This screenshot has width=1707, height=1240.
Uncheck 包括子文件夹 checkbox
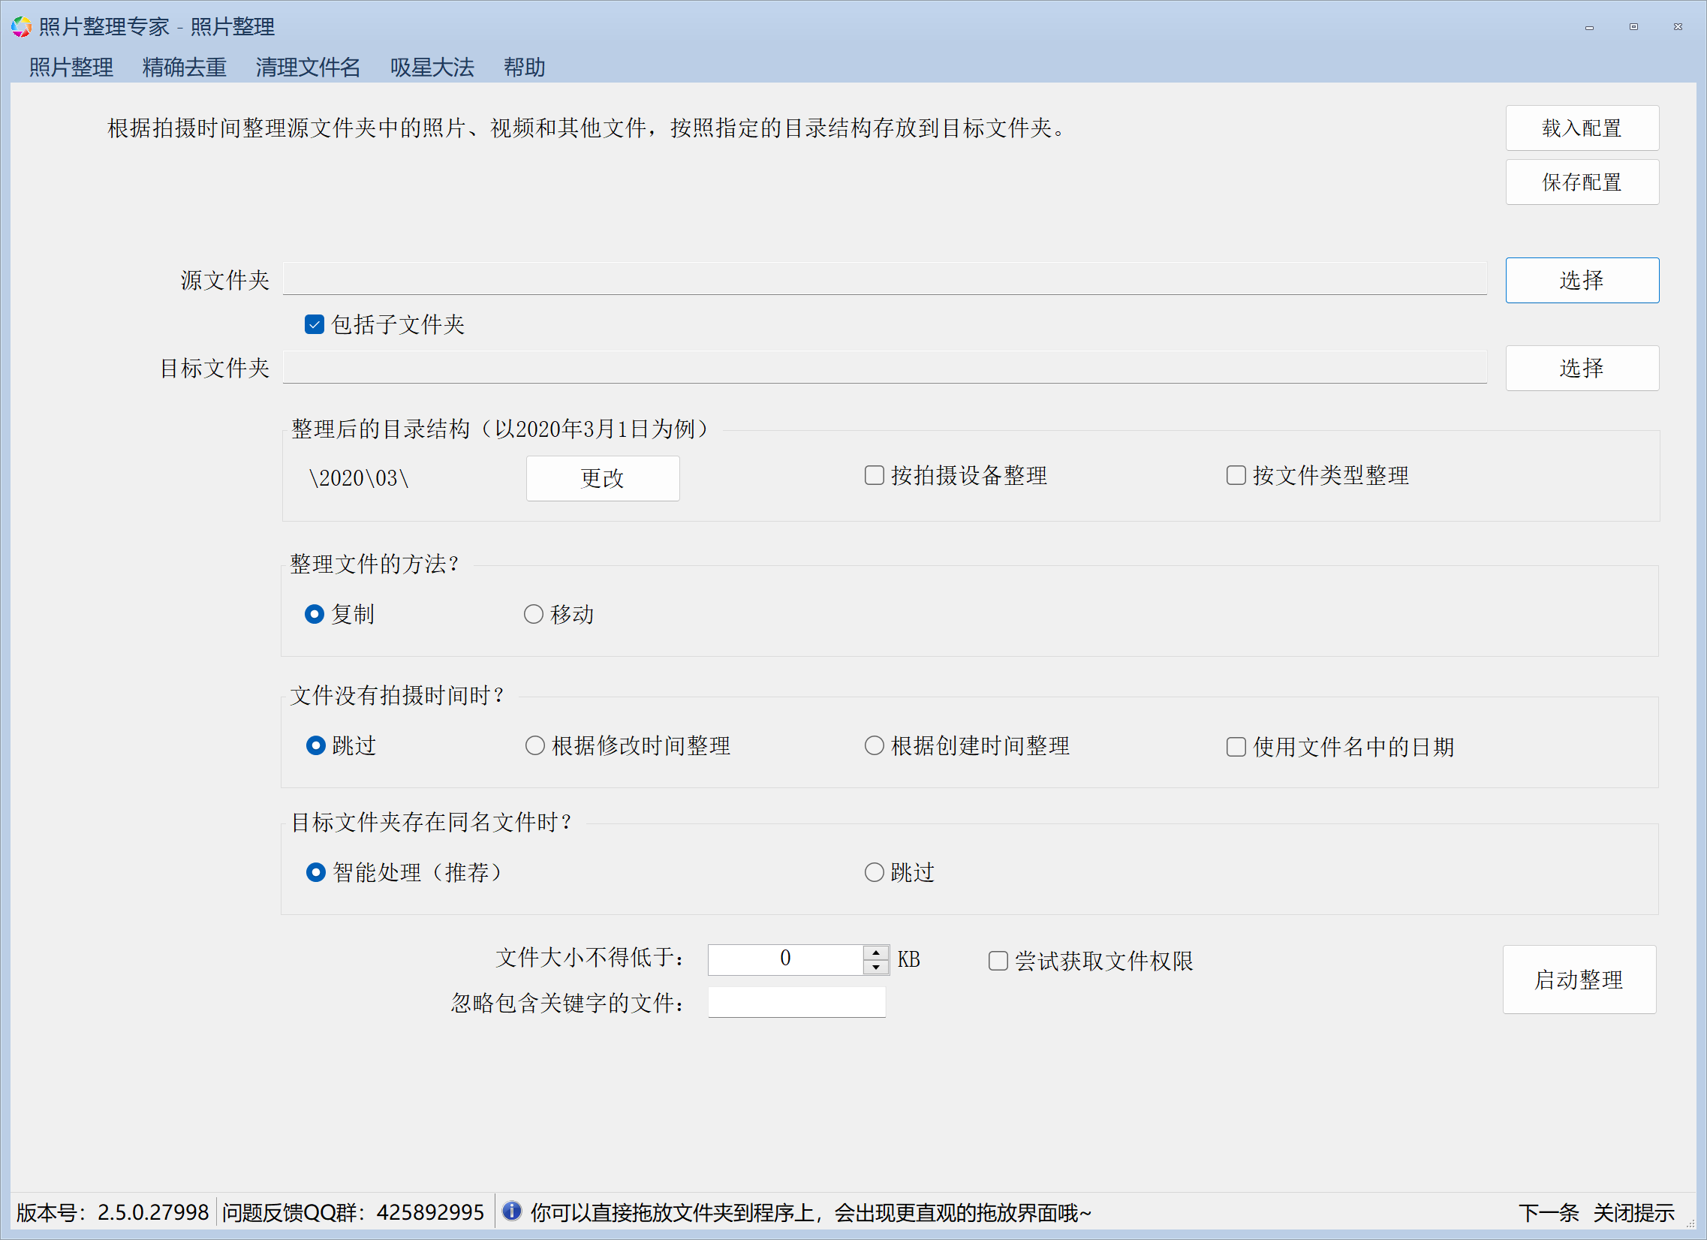pyautogui.click(x=315, y=324)
